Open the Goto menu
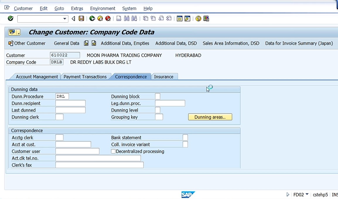The height and width of the screenshot is (199, 338). pos(59,8)
